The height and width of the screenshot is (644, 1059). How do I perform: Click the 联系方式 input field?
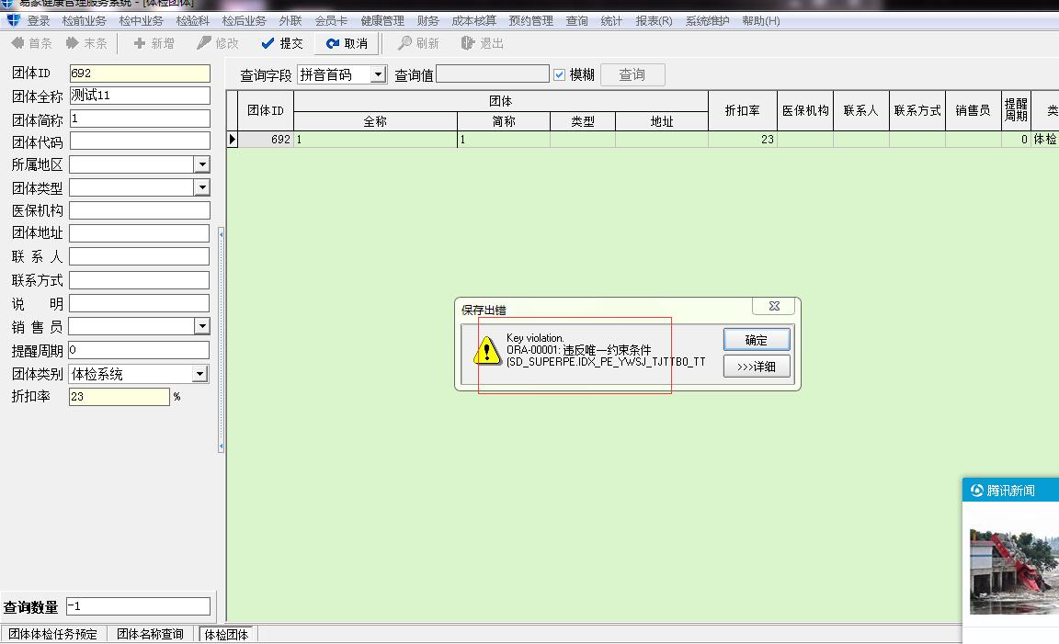click(139, 279)
